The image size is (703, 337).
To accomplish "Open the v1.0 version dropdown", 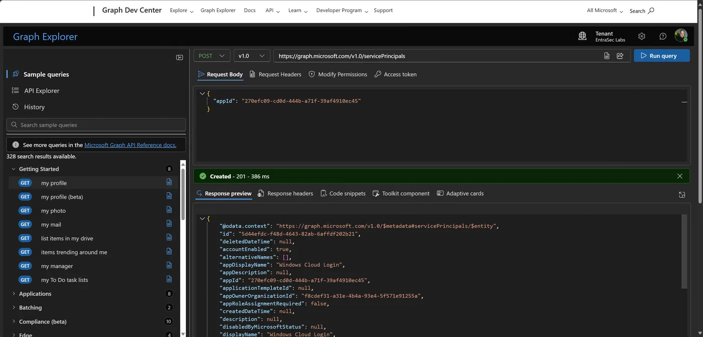I will pos(252,56).
